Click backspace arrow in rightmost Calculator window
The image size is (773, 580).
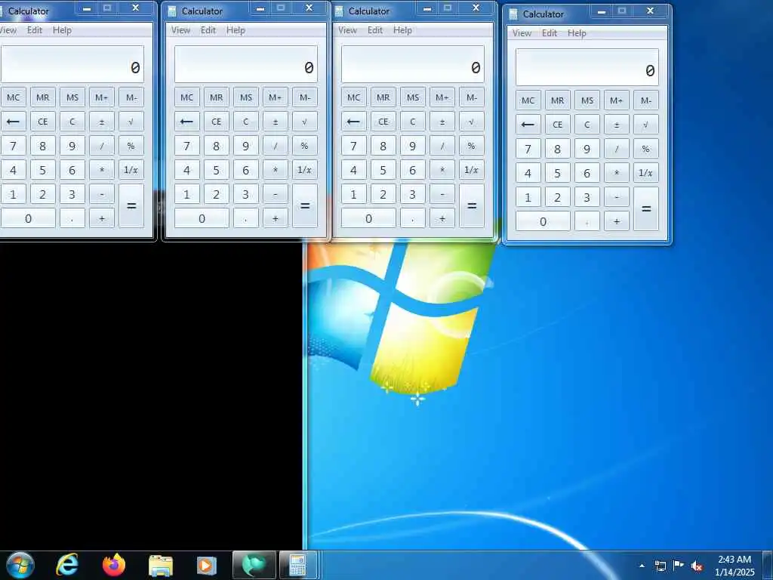(x=528, y=125)
